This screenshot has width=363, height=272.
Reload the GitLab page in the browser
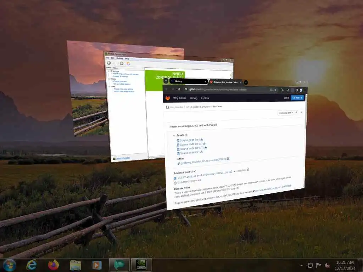click(179, 89)
